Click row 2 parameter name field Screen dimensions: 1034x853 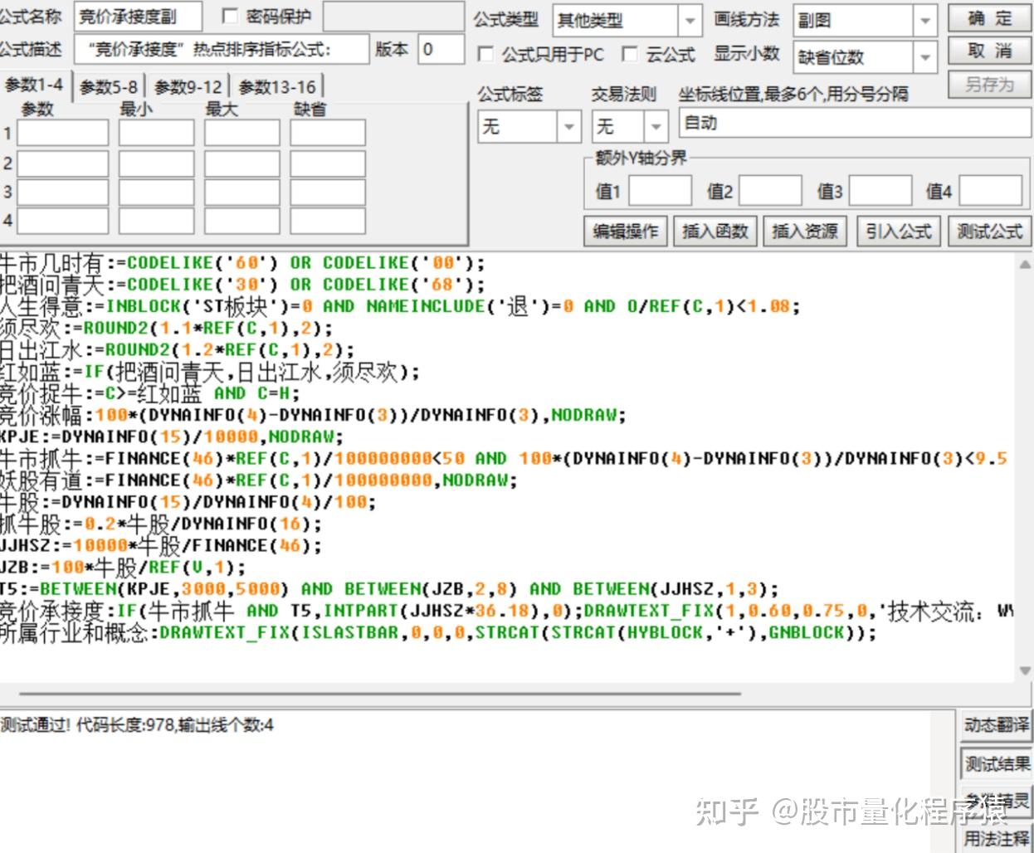pos(63,163)
